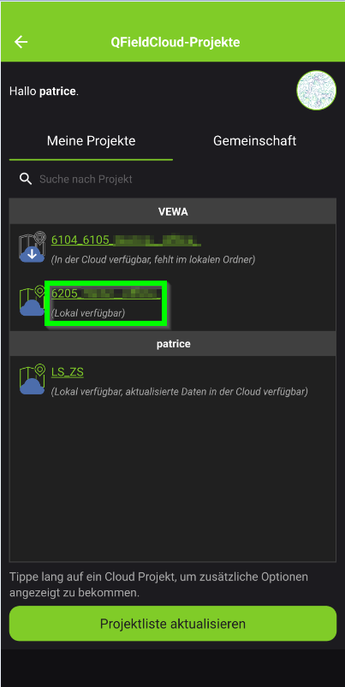Select the patrice section header

pos(173,344)
